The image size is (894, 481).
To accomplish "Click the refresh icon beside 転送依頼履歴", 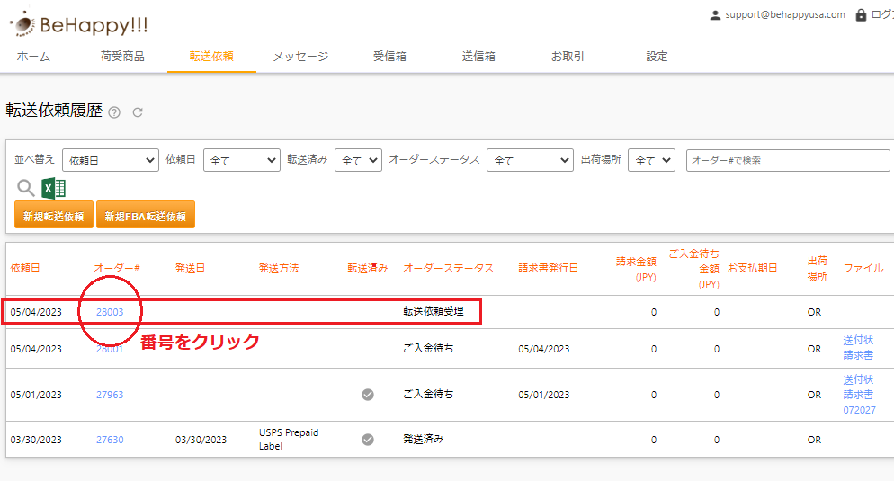I will point(138,112).
